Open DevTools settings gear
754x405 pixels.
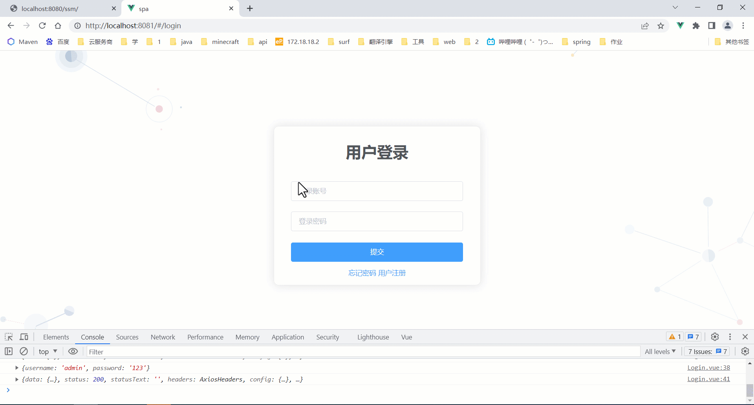[x=715, y=337]
